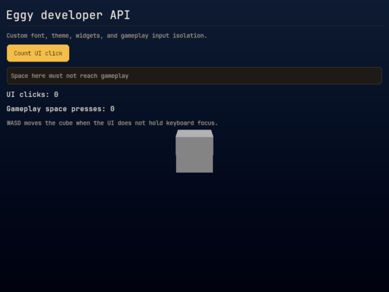Click the Count UI click button
The image size is (389, 292).
38,53
